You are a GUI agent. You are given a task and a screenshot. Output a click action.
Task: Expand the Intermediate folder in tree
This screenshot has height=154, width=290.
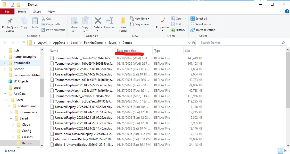coord(11,112)
